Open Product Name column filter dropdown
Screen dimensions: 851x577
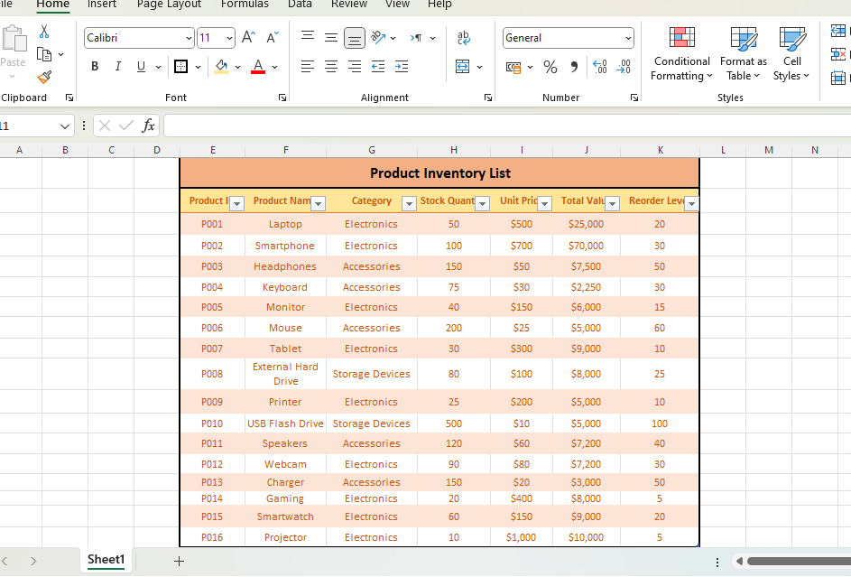(x=318, y=203)
